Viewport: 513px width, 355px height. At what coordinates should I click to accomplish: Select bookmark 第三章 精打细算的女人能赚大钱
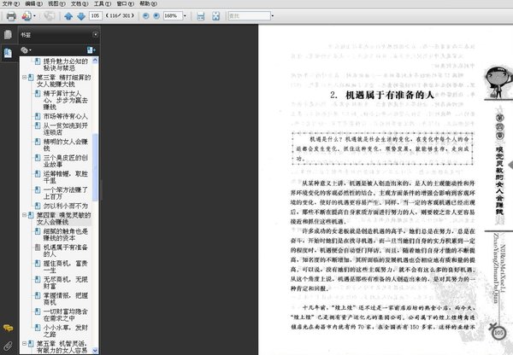click(63, 81)
